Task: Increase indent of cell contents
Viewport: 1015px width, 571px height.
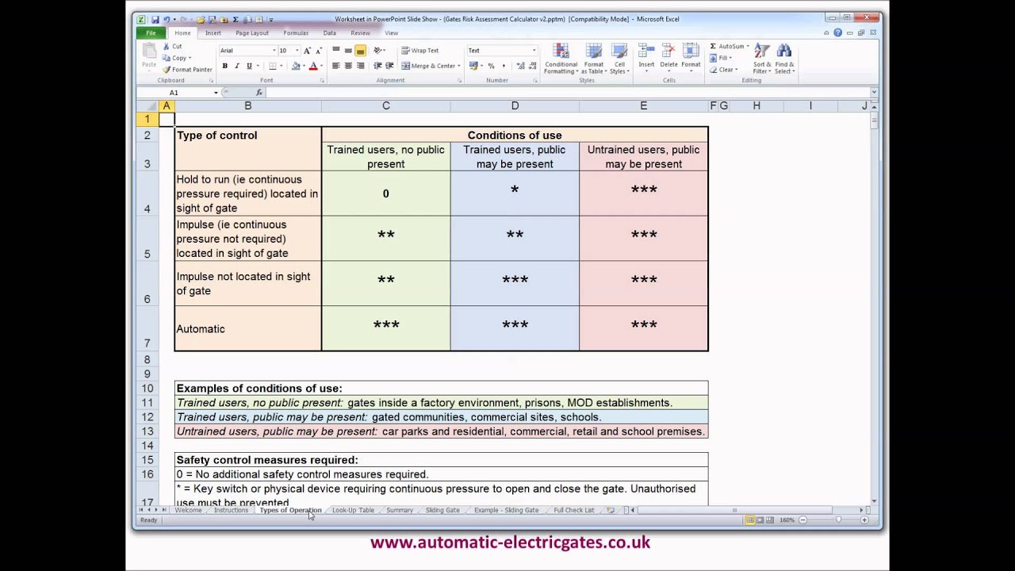Action: [x=389, y=66]
